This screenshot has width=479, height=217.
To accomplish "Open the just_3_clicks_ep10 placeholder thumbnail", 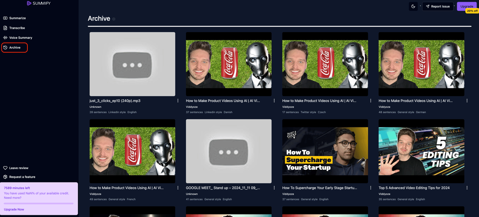I will point(132,64).
